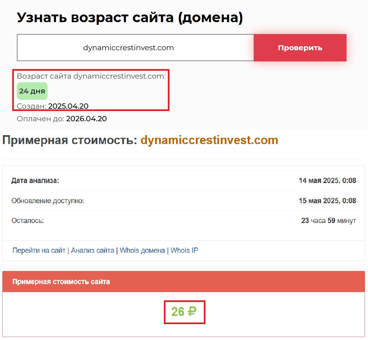The image size is (368, 340).
Task: Follow the Whois домена link
Action: (142, 250)
